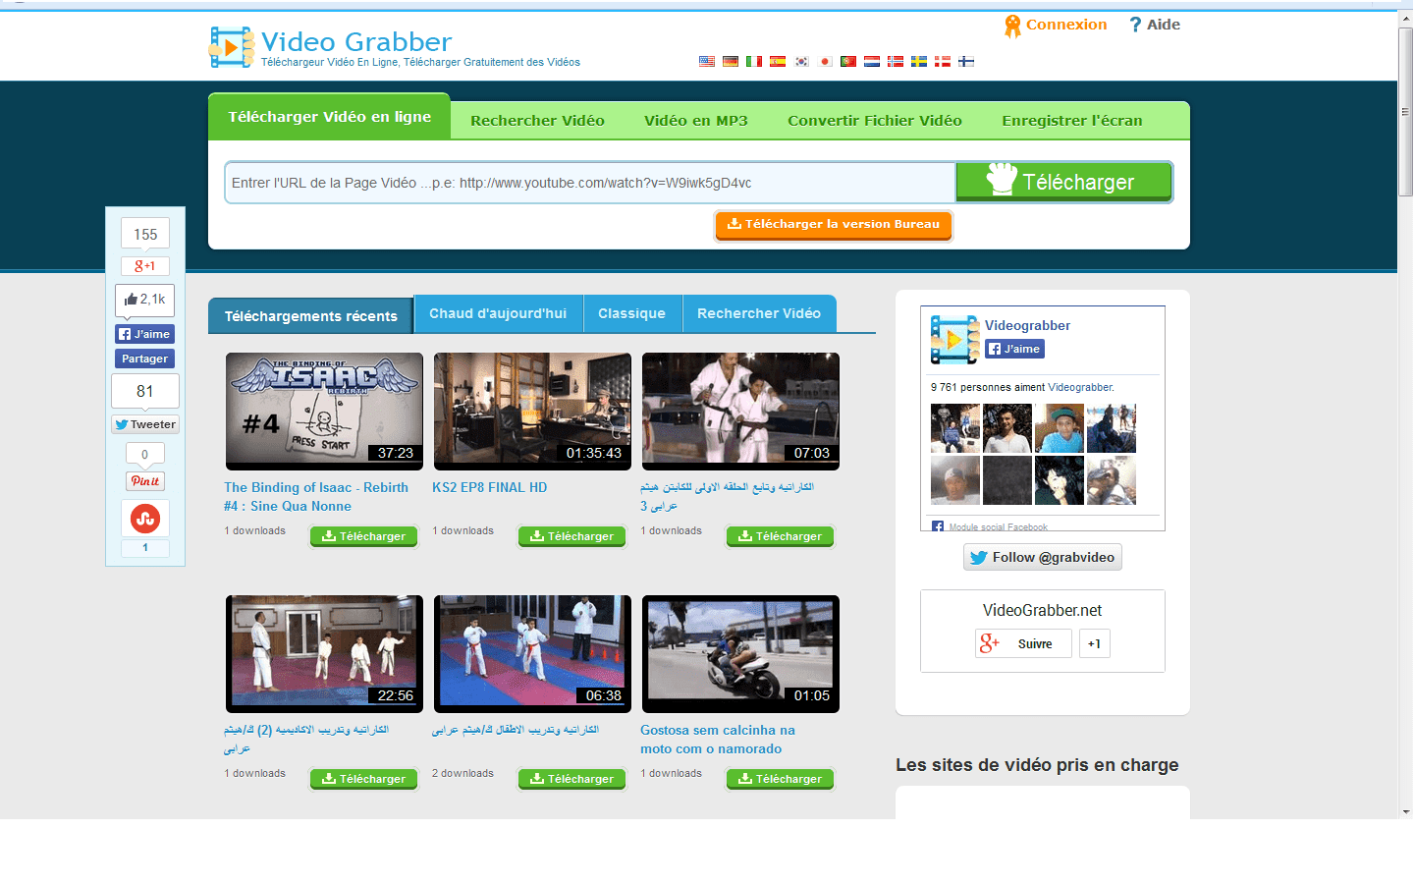Open The Binding of Isaac - Rebirth title link
The width and height of the screenshot is (1414, 884).
[316, 497]
